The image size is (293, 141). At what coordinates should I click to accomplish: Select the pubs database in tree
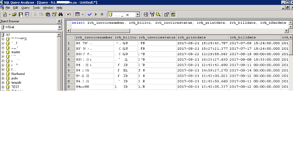[x=15, y=78]
